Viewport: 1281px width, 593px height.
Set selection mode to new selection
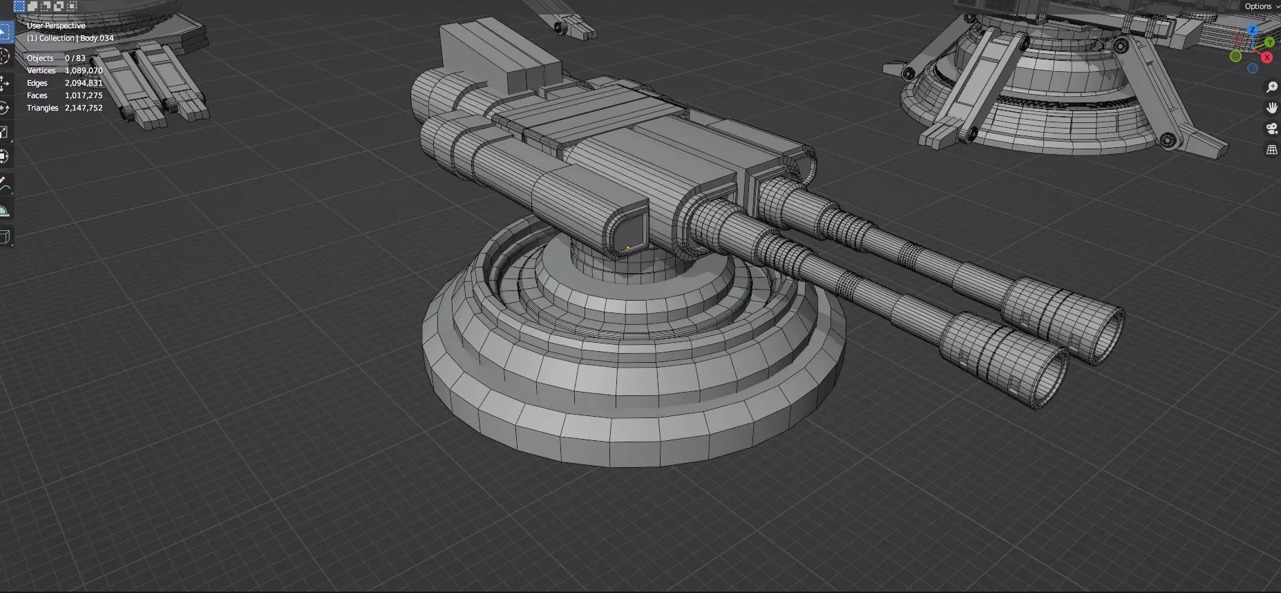(x=19, y=6)
